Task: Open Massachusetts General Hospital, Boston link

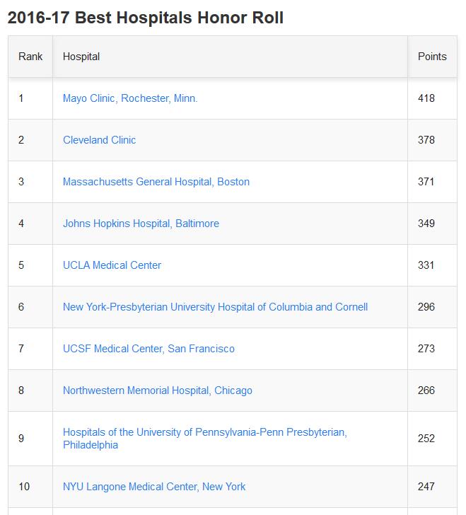Action: click(x=156, y=182)
